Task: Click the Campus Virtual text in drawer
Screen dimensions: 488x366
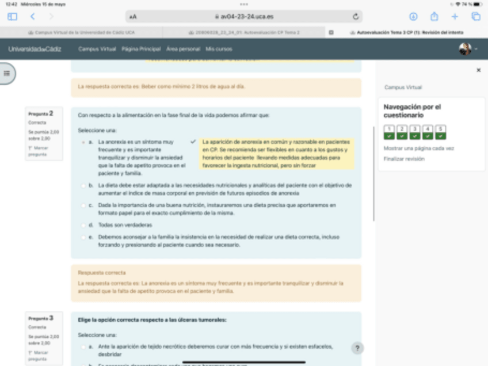Action: click(x=403, y=87)
